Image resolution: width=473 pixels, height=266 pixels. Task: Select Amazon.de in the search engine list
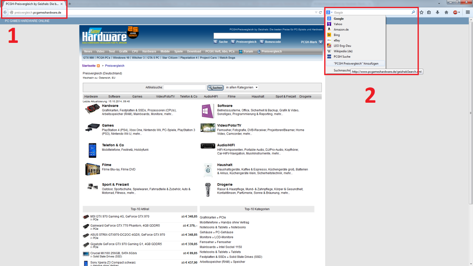click(x=355, y=30)
